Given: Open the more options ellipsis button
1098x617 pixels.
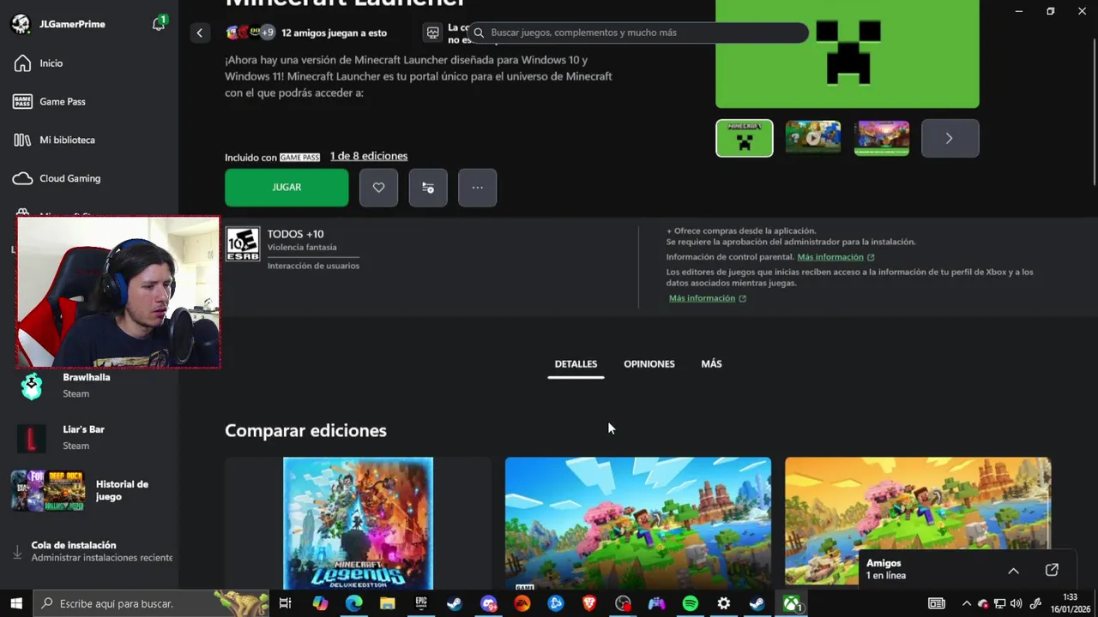Looking at the screenshot, I should click(478, 188).
